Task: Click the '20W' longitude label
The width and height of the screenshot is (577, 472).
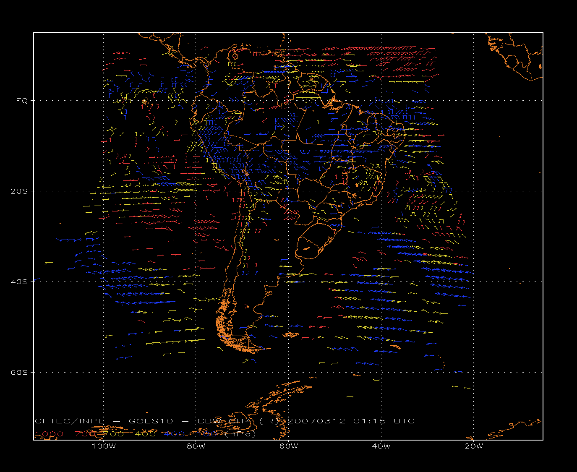Action: [x=474, y=446]
